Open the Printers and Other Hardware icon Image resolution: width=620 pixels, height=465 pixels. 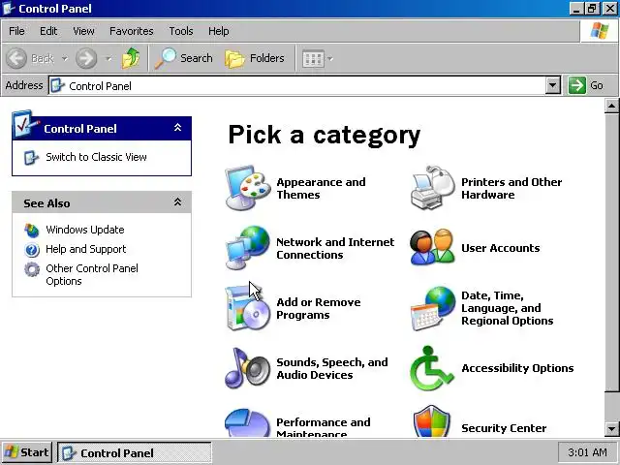pos(433,188)
